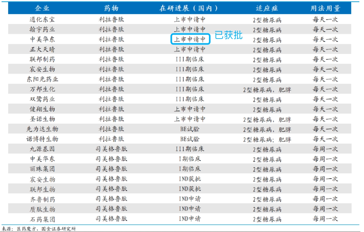Image resolution: width=364 pixels, height=232 pixels.
Task: Select 宸安生物 in the 利拉鲁肽 row
Action: 42,69
